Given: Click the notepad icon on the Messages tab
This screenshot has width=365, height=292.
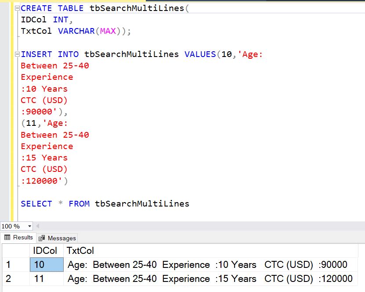Looking at the screenshot, I should [42, 237].
